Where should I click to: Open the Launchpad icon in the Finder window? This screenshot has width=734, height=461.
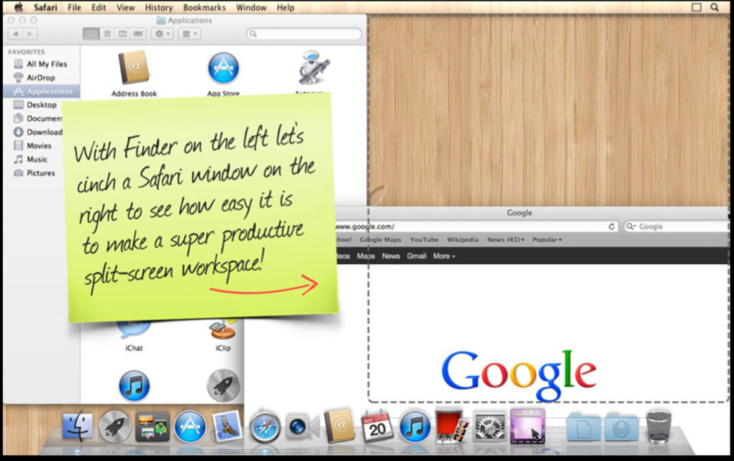click(x=223, y=386)
